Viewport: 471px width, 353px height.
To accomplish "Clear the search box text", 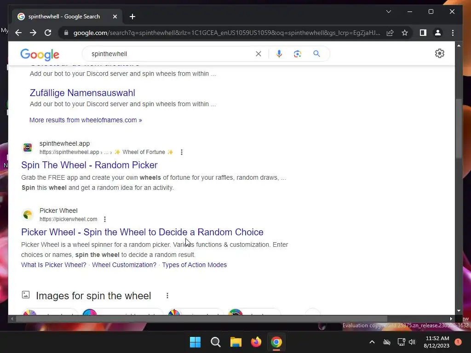I will point(258,54).
